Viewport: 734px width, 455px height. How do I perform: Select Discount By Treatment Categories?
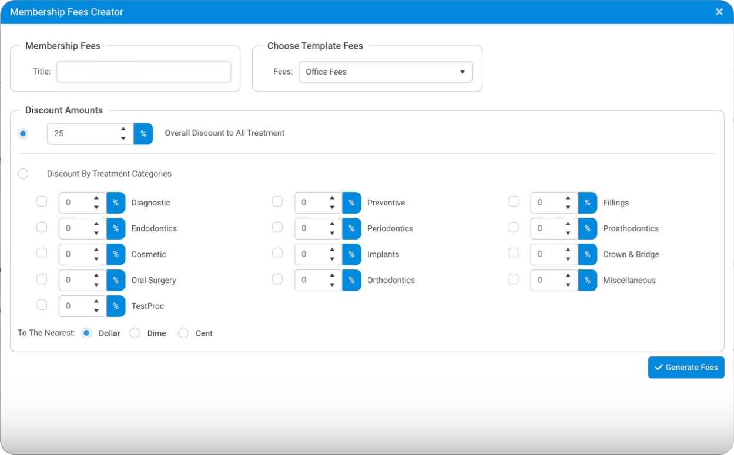pyautogui.click(x=23, y=173)
